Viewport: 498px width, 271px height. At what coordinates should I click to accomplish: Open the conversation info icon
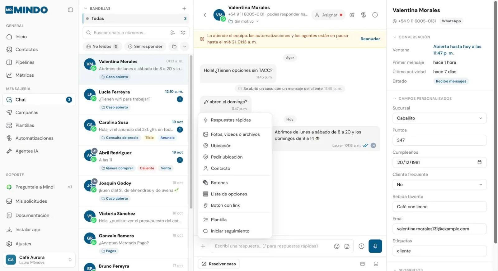tap(375, 15)
